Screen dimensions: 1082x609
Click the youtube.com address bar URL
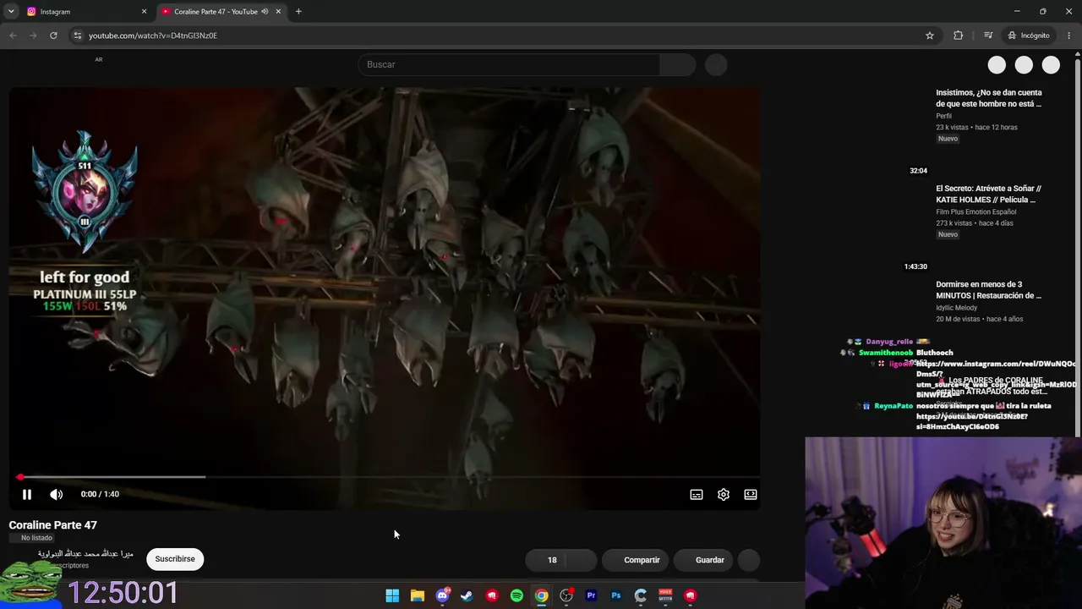pyautogui.click(x=153, y=36)
